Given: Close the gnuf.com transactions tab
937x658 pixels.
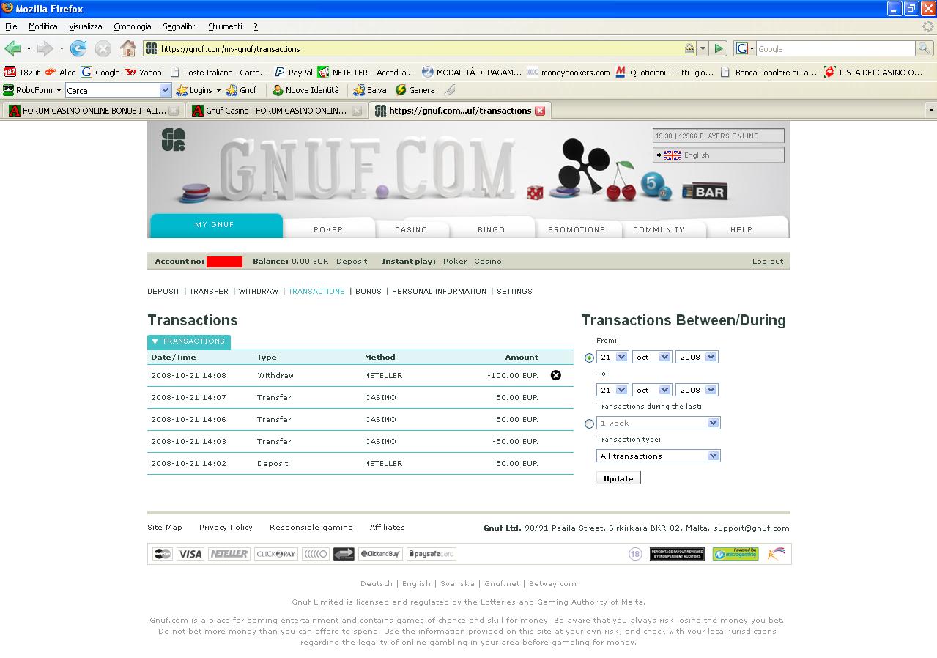Looking at the screenshot, I should (540, 111).
